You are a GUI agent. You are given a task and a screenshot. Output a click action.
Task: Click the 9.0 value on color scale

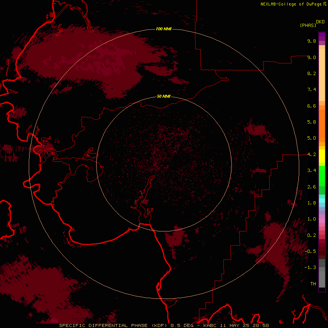[312, 57]
